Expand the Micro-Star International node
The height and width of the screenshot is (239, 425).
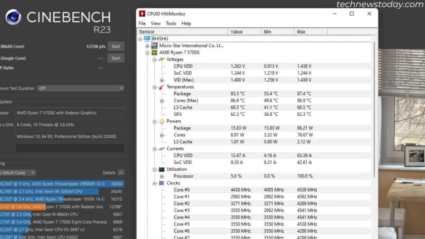pos(147,46)
